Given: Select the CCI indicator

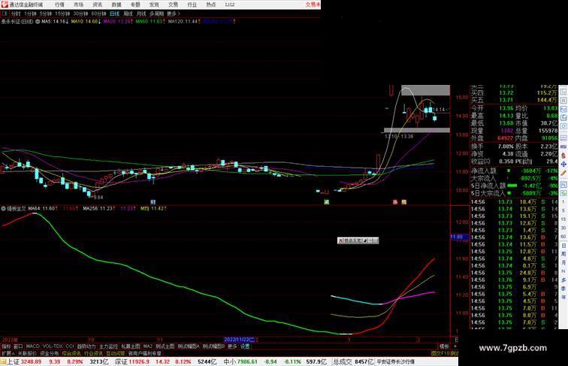Looking at the screenshot, I should pos(70,346).
